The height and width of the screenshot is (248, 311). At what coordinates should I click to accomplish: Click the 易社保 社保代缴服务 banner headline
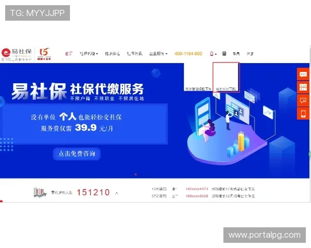click(78, 91)
